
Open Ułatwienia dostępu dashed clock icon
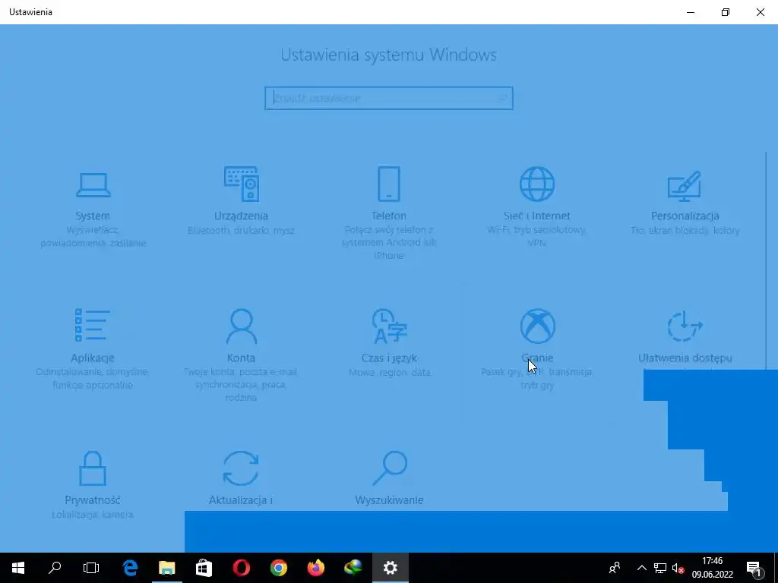point(685,326)
